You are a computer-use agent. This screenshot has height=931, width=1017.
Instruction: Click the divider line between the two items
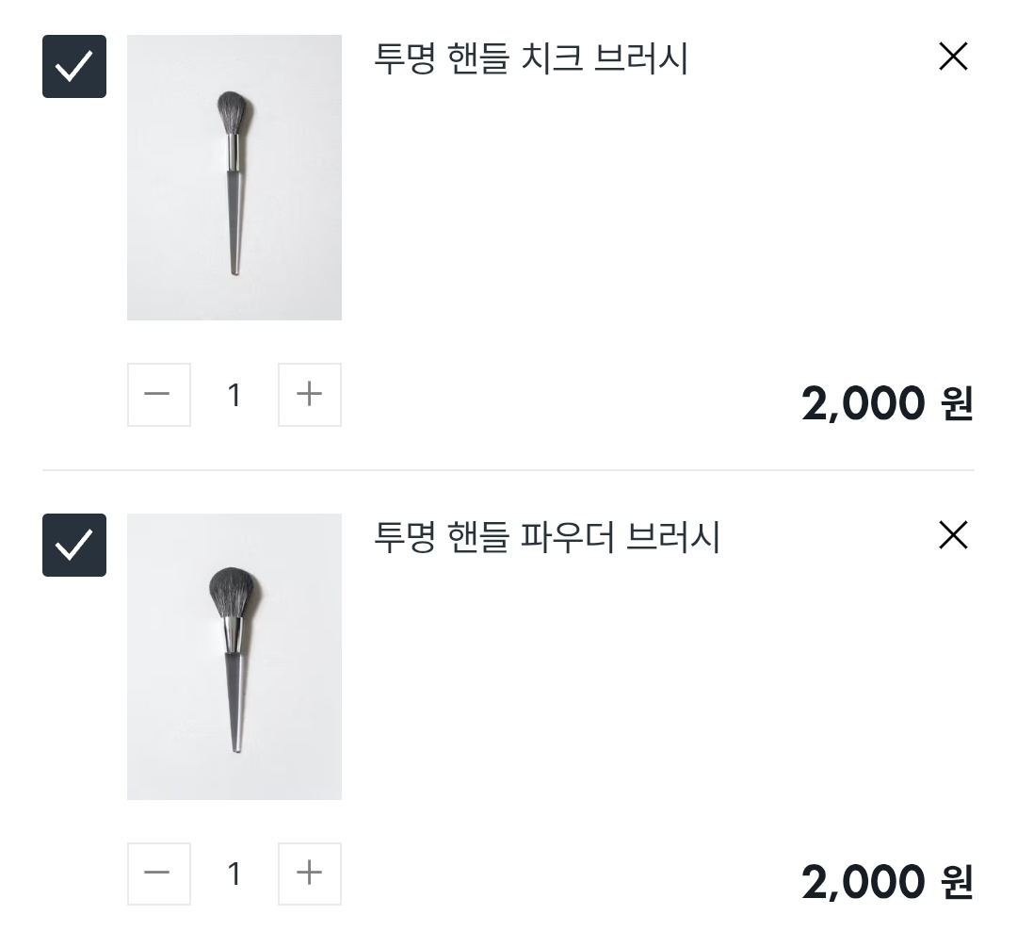(508, 469)
